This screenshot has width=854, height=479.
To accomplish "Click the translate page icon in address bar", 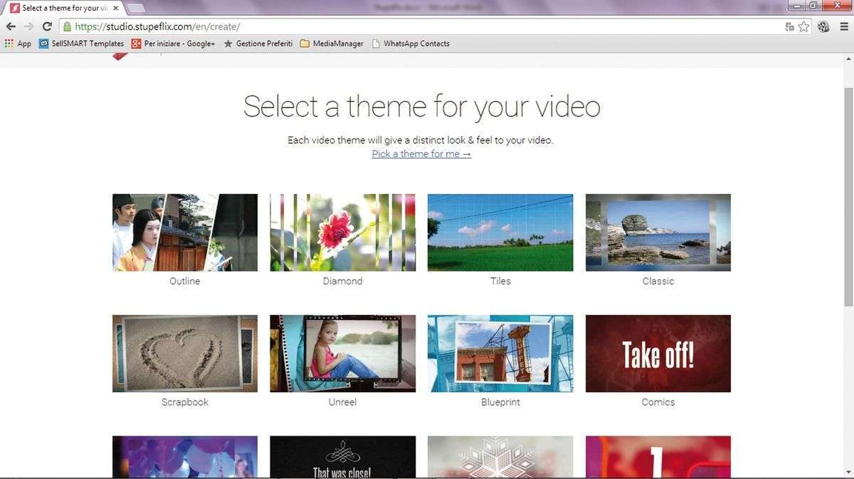I will pos(789,27).
